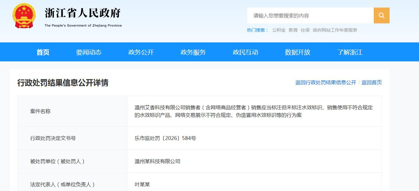
Task: Click the 浙江省人民政府 site title
Action: point(83,13)
